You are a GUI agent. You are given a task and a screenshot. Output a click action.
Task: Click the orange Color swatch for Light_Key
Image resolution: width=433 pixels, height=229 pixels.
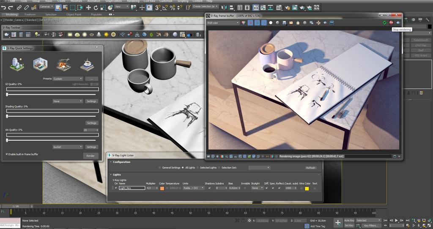[162, 188]
